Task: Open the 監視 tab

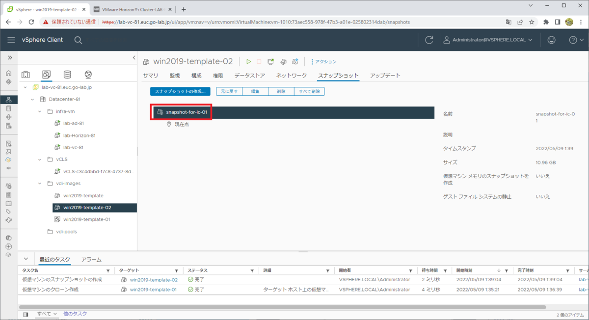Action: (175, 76)
